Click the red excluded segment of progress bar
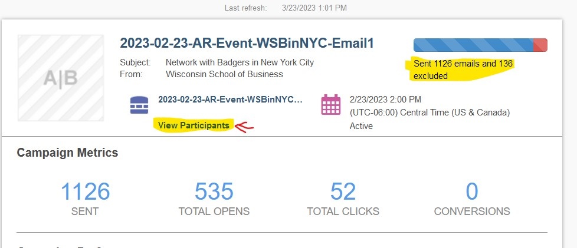Image resolution: width=577 pixels, height=248 pixels. pyautogui.click(x=540, y=45)
